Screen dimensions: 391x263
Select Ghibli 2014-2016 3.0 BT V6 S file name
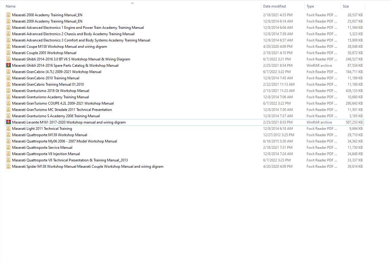click(x=71, y=59)
